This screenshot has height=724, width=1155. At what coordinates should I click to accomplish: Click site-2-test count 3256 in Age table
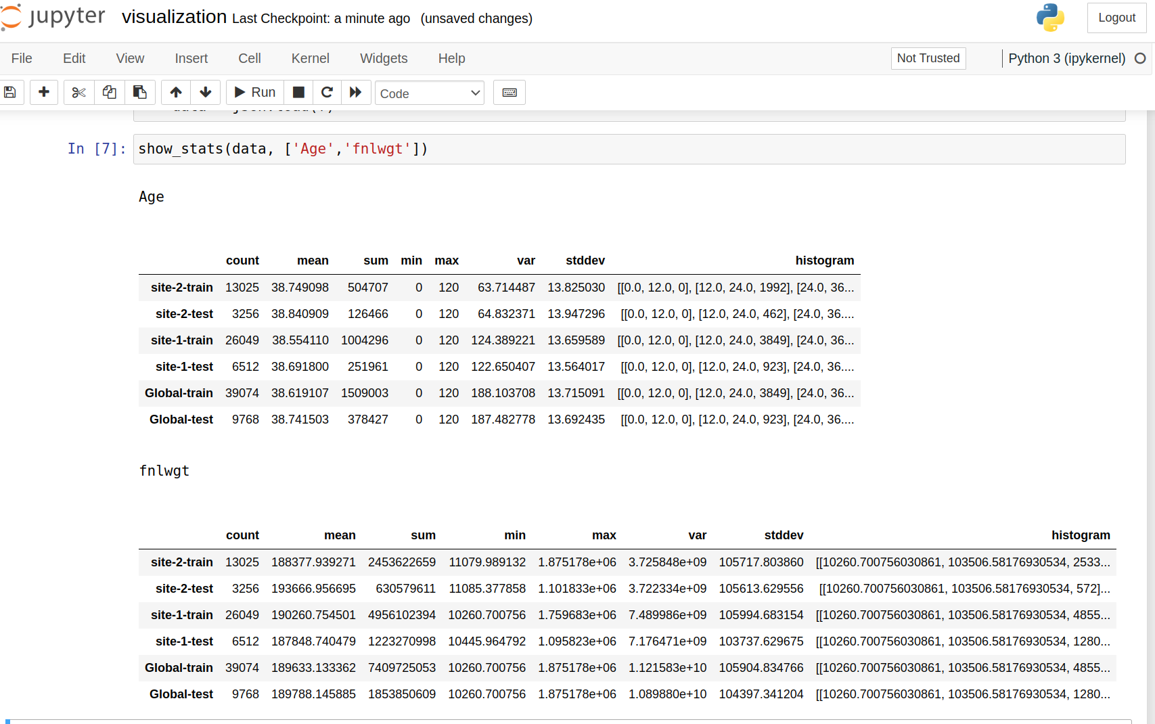pos(245,314)
